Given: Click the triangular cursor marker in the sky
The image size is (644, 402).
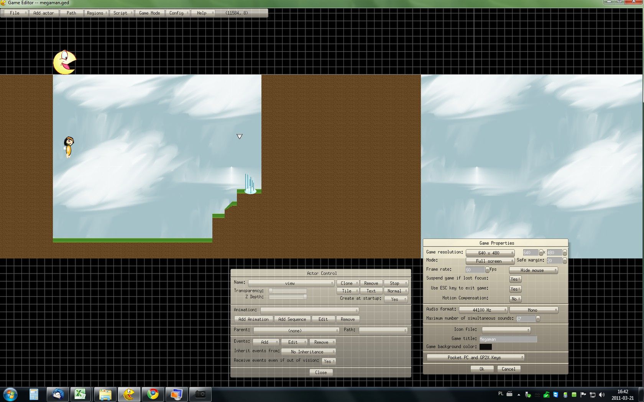Looking at the screenshot, I should (240, 136).
